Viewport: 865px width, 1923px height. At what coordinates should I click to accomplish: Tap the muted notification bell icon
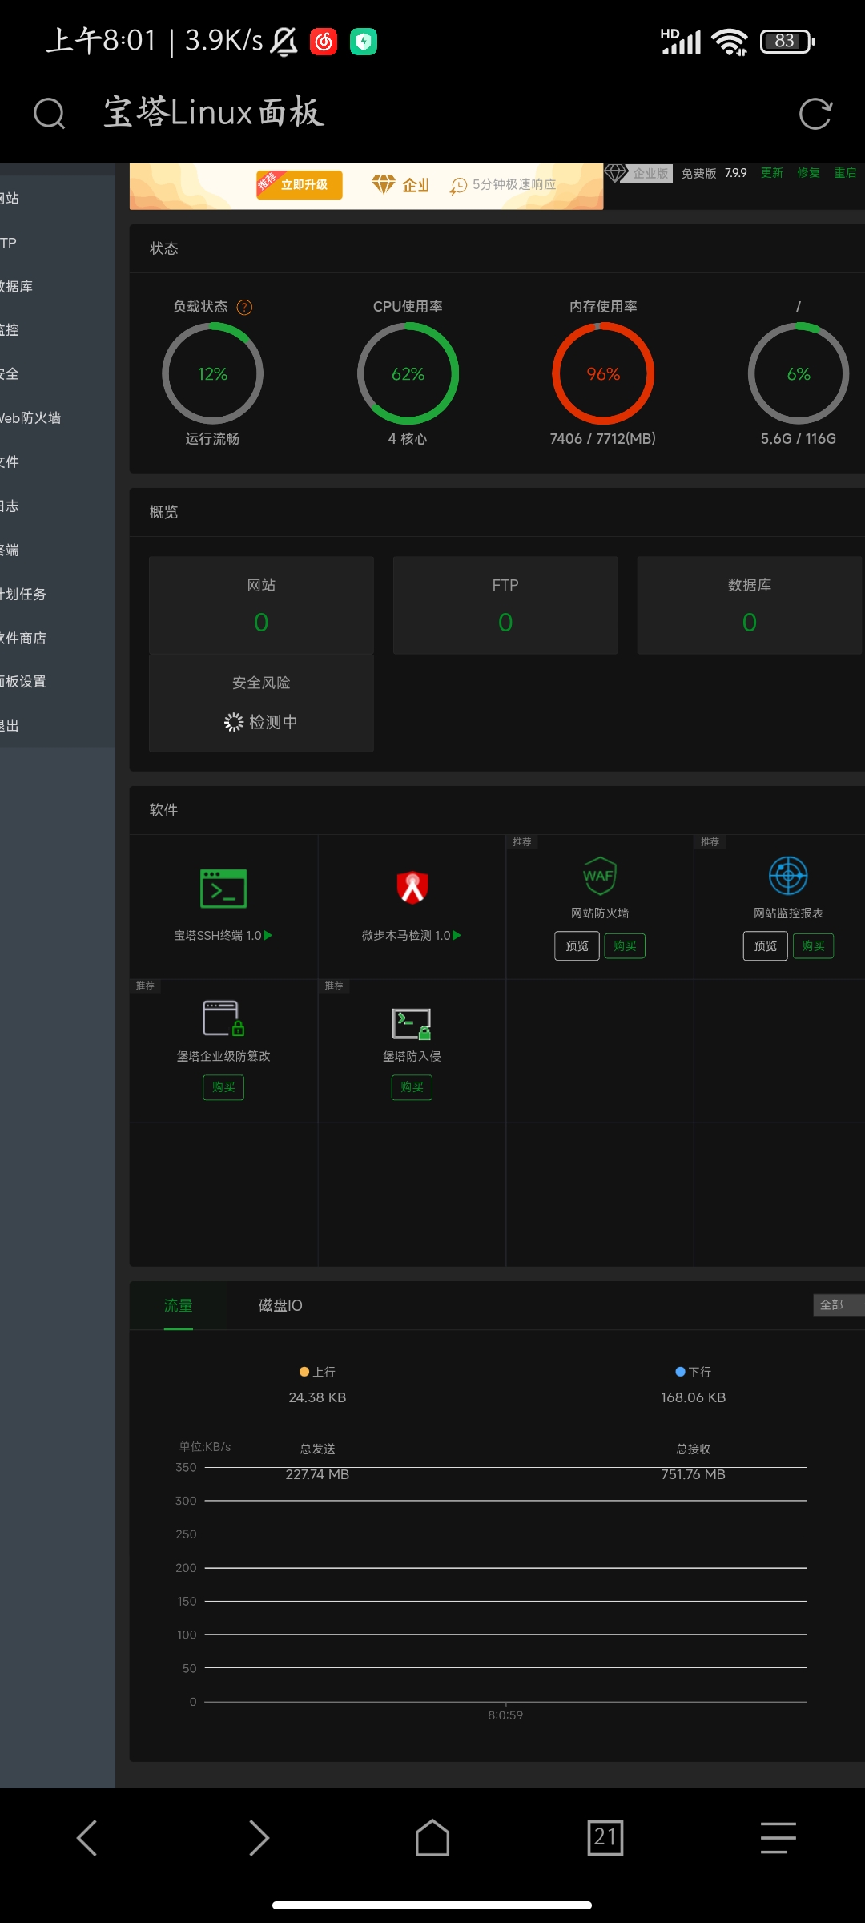point(284,42)
